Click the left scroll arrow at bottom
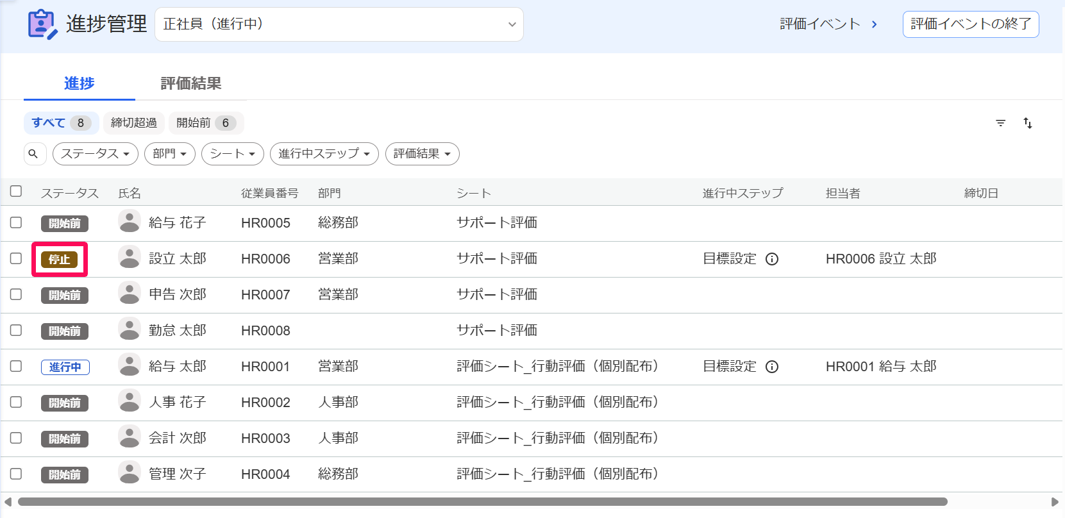 (x=8, y=502)
